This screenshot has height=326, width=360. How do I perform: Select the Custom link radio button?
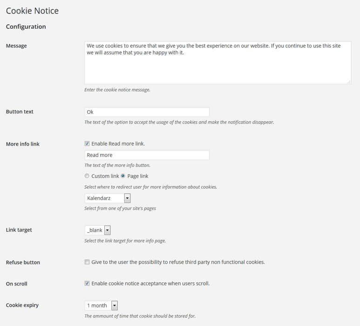87,176
